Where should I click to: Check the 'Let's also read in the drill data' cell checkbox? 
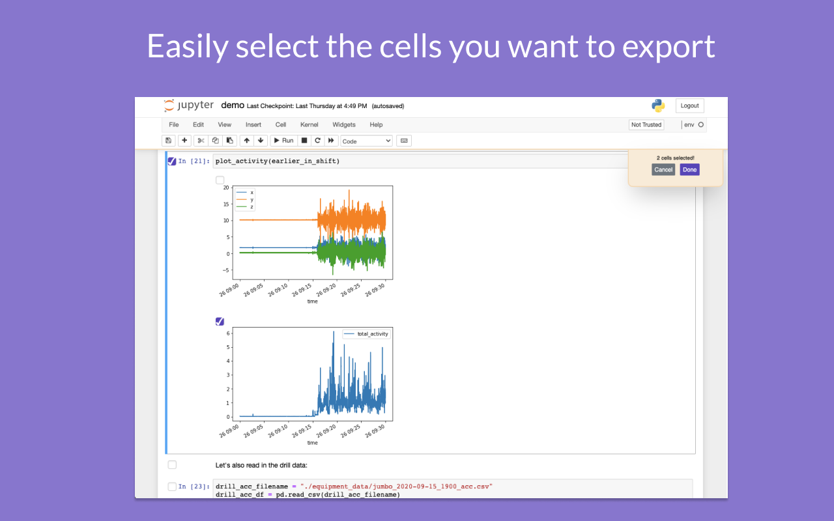[x=172, y=464]
